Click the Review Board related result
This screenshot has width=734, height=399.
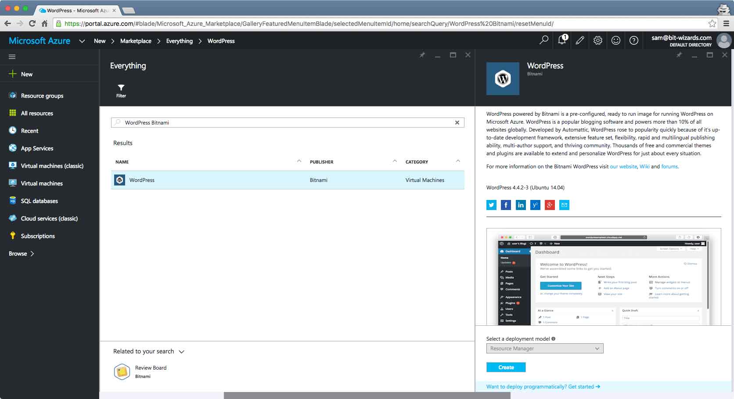tap(140, 372)
